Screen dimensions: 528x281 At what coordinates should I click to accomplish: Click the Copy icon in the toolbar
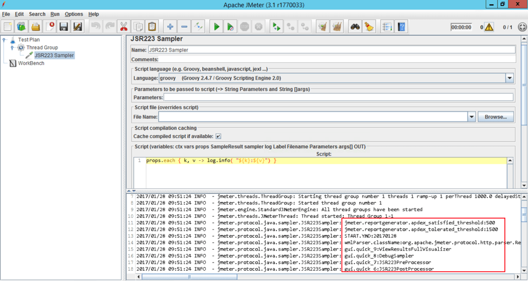tap(138, 27)
